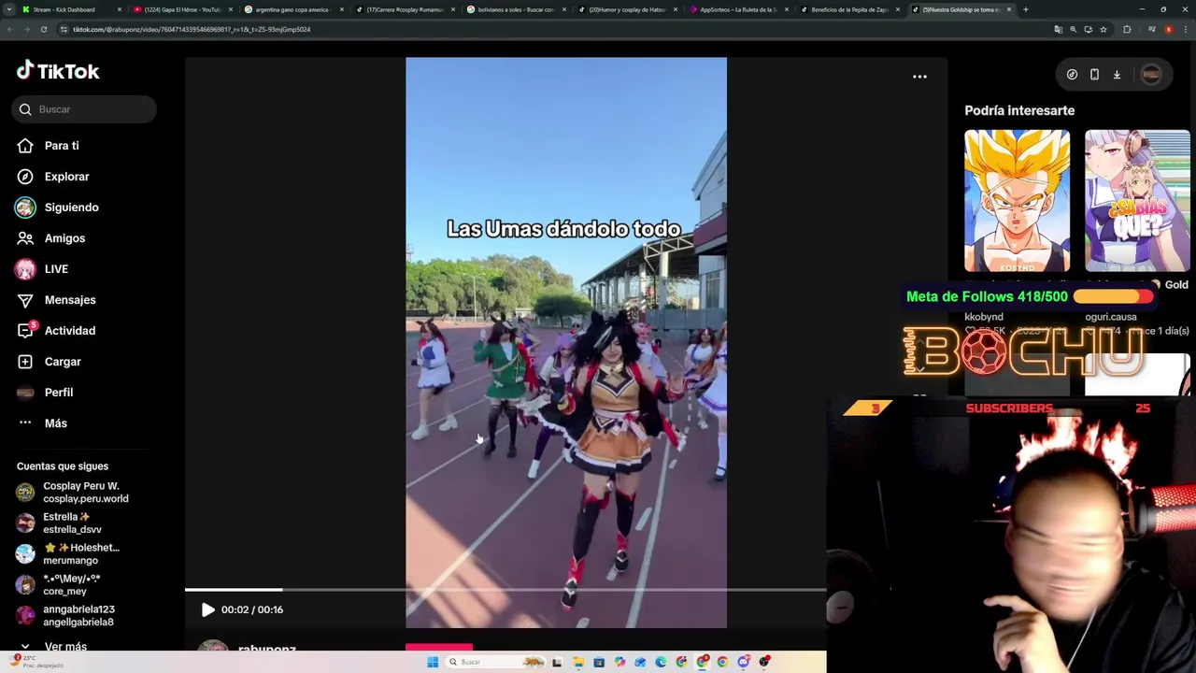1196x673 pixels.
Task: Click the phone app icon in top-right toolbar
Action: click(x=1094, y=75)
